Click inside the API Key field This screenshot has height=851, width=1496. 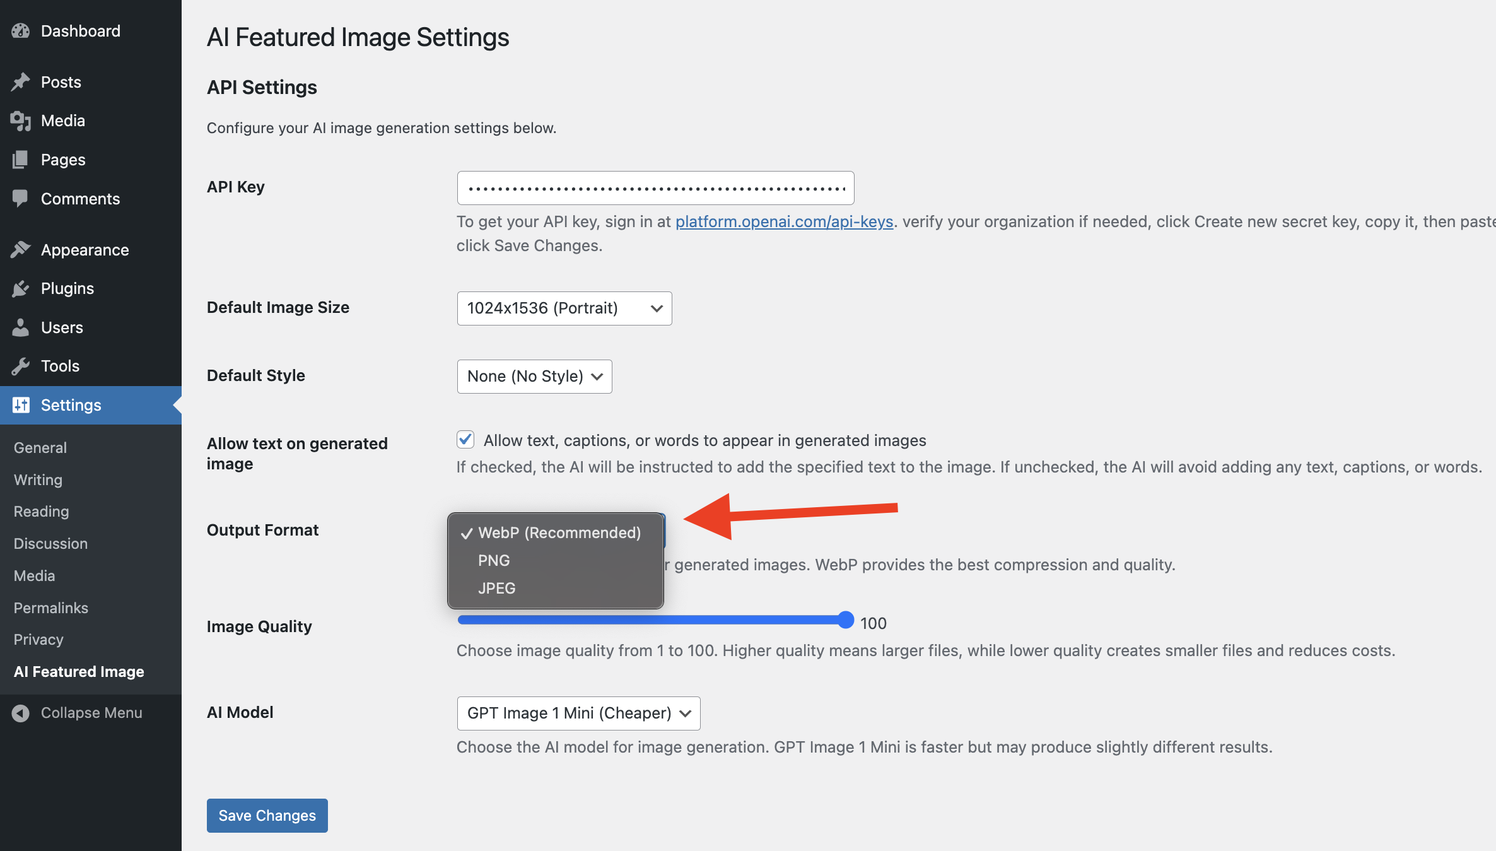click(655, 187)
